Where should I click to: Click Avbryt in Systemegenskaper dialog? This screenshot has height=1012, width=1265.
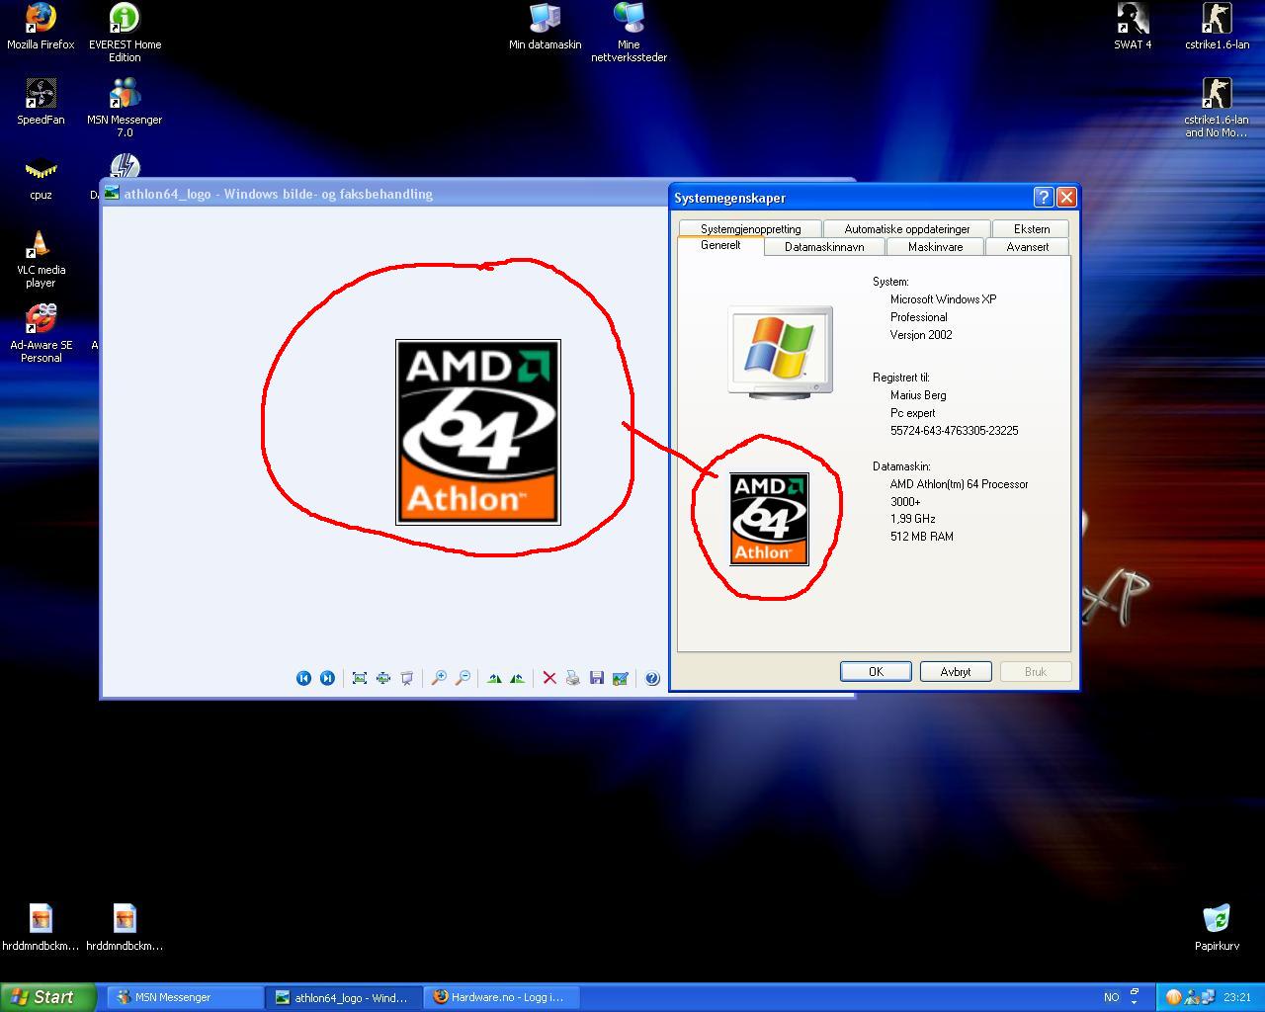[x=956, y=671]
